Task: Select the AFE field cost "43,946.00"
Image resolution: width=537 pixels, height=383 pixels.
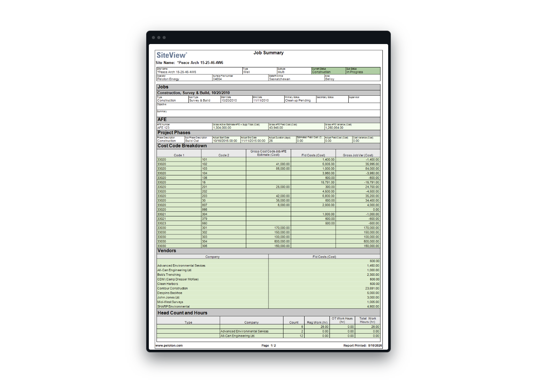Action: coord(276,128)
